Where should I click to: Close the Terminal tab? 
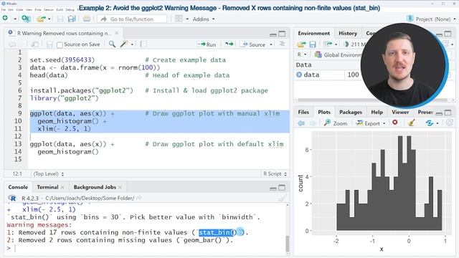click(x=62, y=187)
